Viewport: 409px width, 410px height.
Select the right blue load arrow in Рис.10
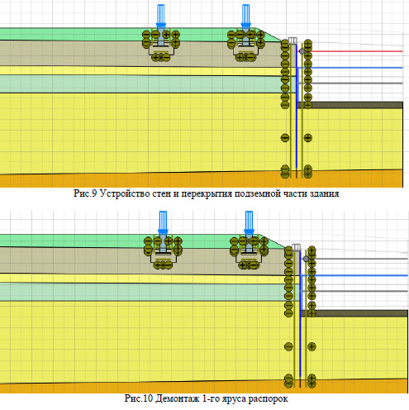coord(249,223)
